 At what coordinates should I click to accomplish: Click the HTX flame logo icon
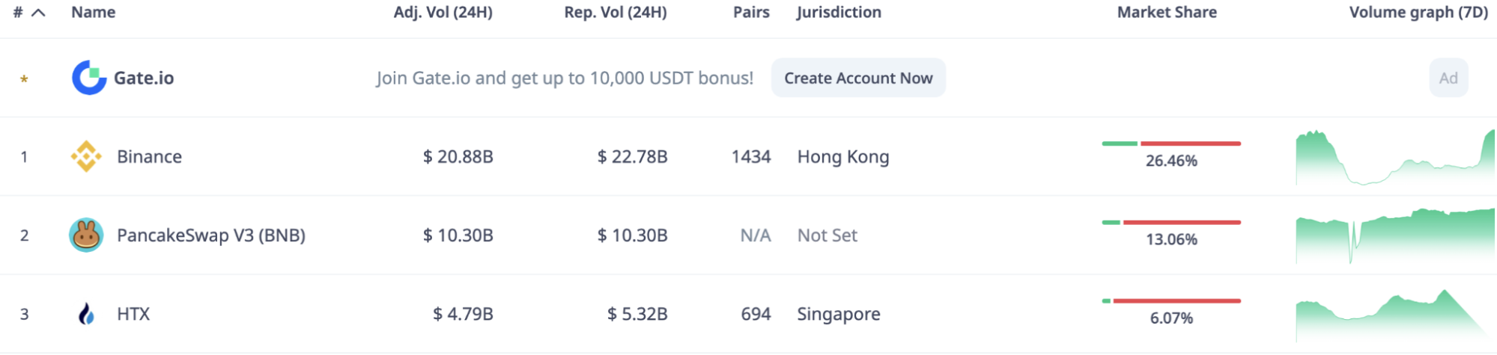click(87, 314)
